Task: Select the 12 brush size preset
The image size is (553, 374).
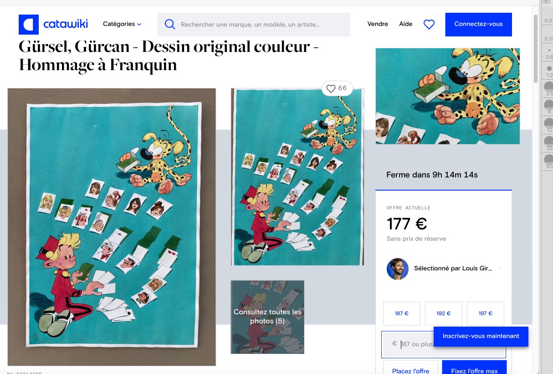Action: click(549, 124)
